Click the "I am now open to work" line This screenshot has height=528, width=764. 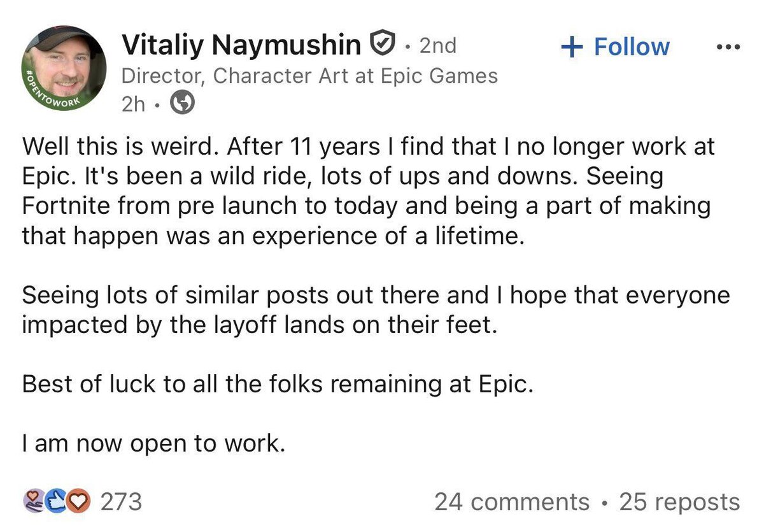[x=153, y=443]
